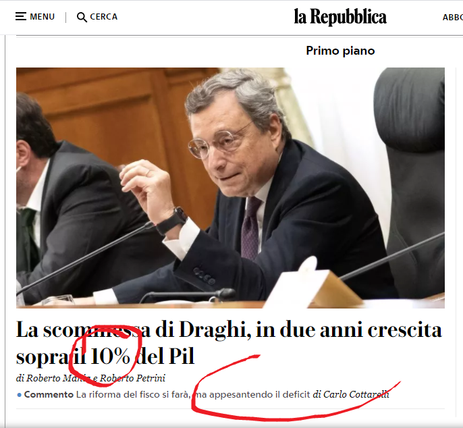Open La riforma del fisco commentary
The width and height of the screenshot is (463, 428).
click(x=193, y=394)
